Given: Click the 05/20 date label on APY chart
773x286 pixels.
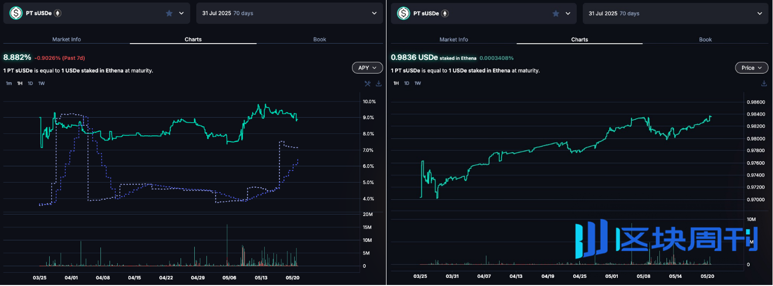Looking at the screenshot, I should click(293, 278).
